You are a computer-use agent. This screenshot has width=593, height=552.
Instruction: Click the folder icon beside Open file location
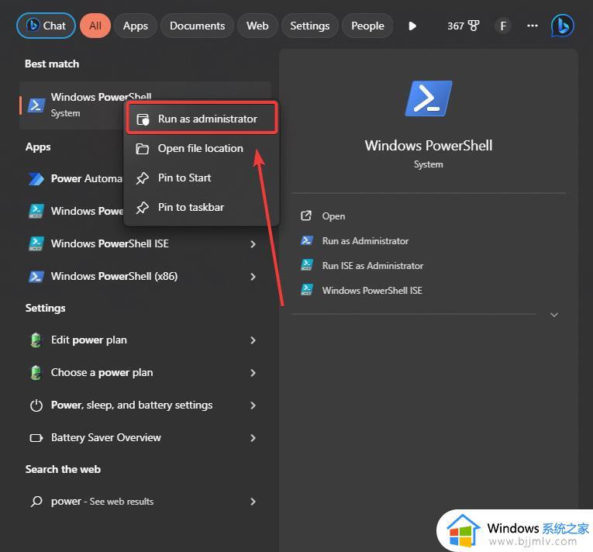pyautogui.click(x=142, y=149)
